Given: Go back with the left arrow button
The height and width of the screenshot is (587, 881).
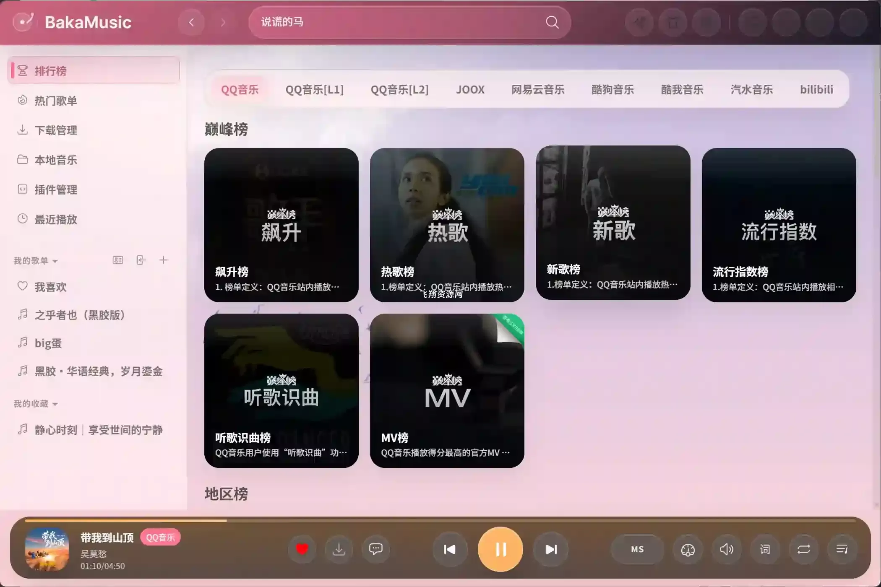Looking at the screenshot, I should (191, 22).
